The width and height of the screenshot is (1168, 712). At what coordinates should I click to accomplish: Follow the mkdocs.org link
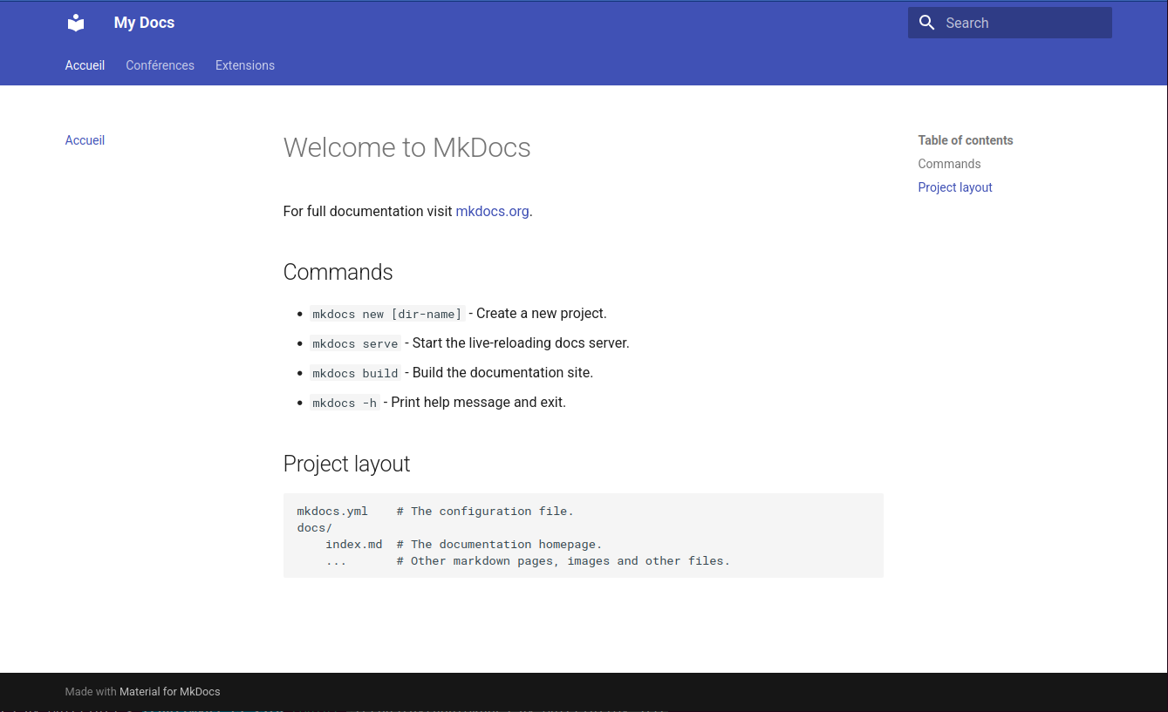(492, 211)
